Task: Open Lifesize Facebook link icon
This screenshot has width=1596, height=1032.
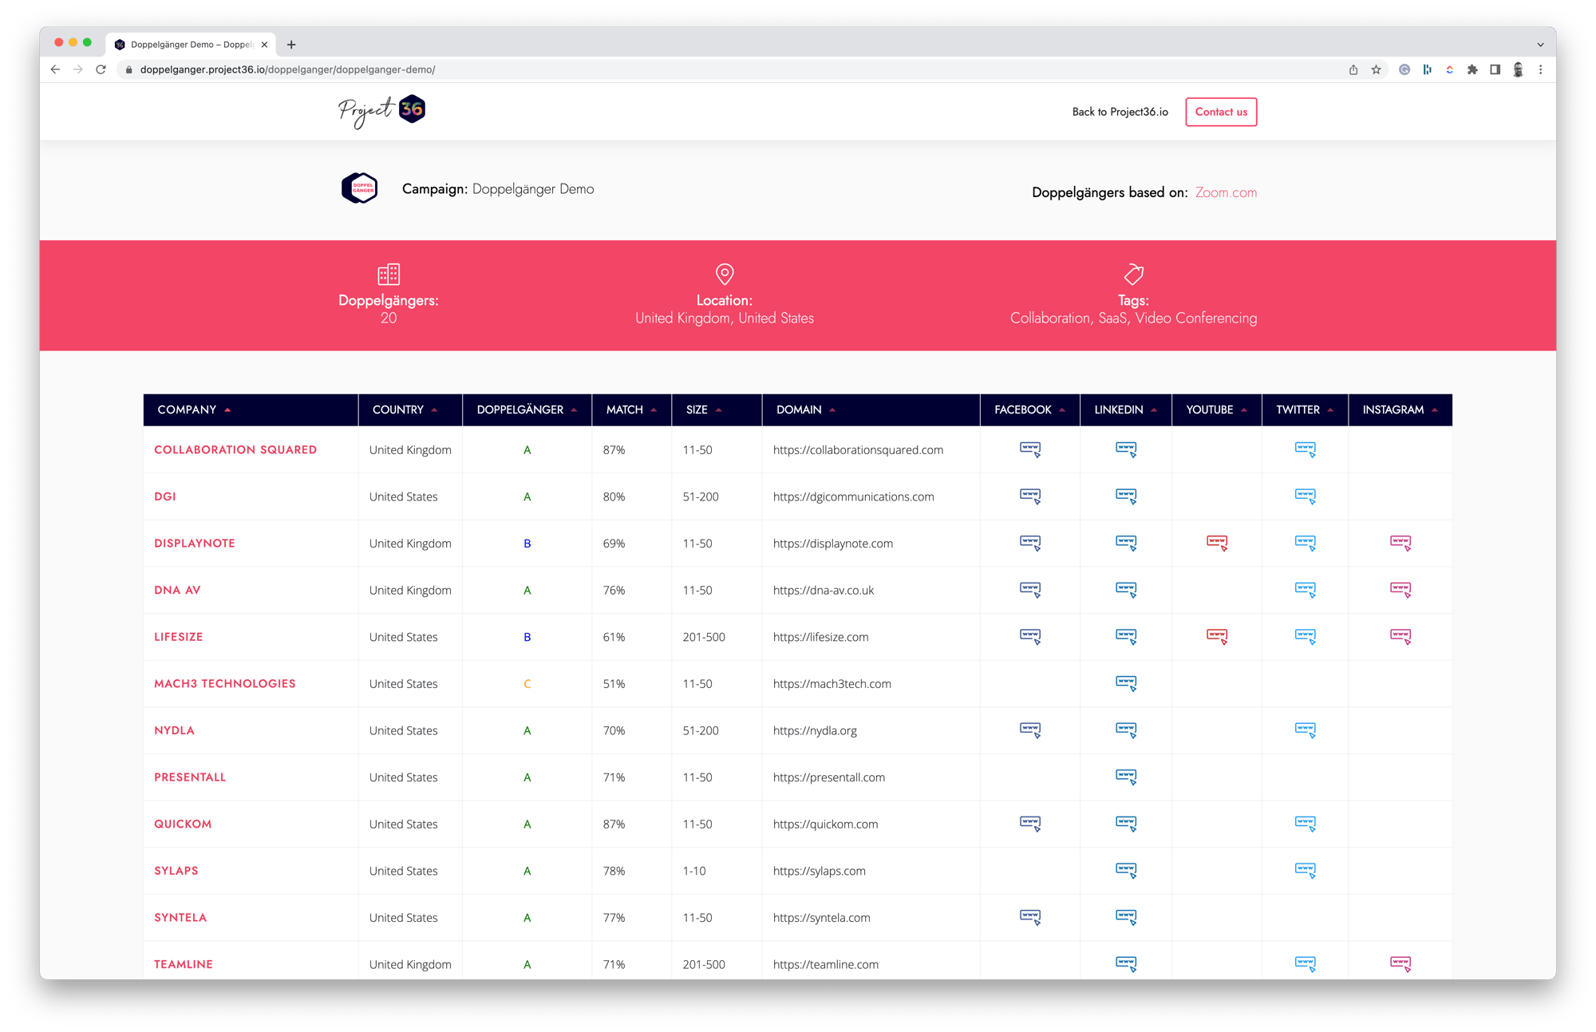Action: [1030, 637]
